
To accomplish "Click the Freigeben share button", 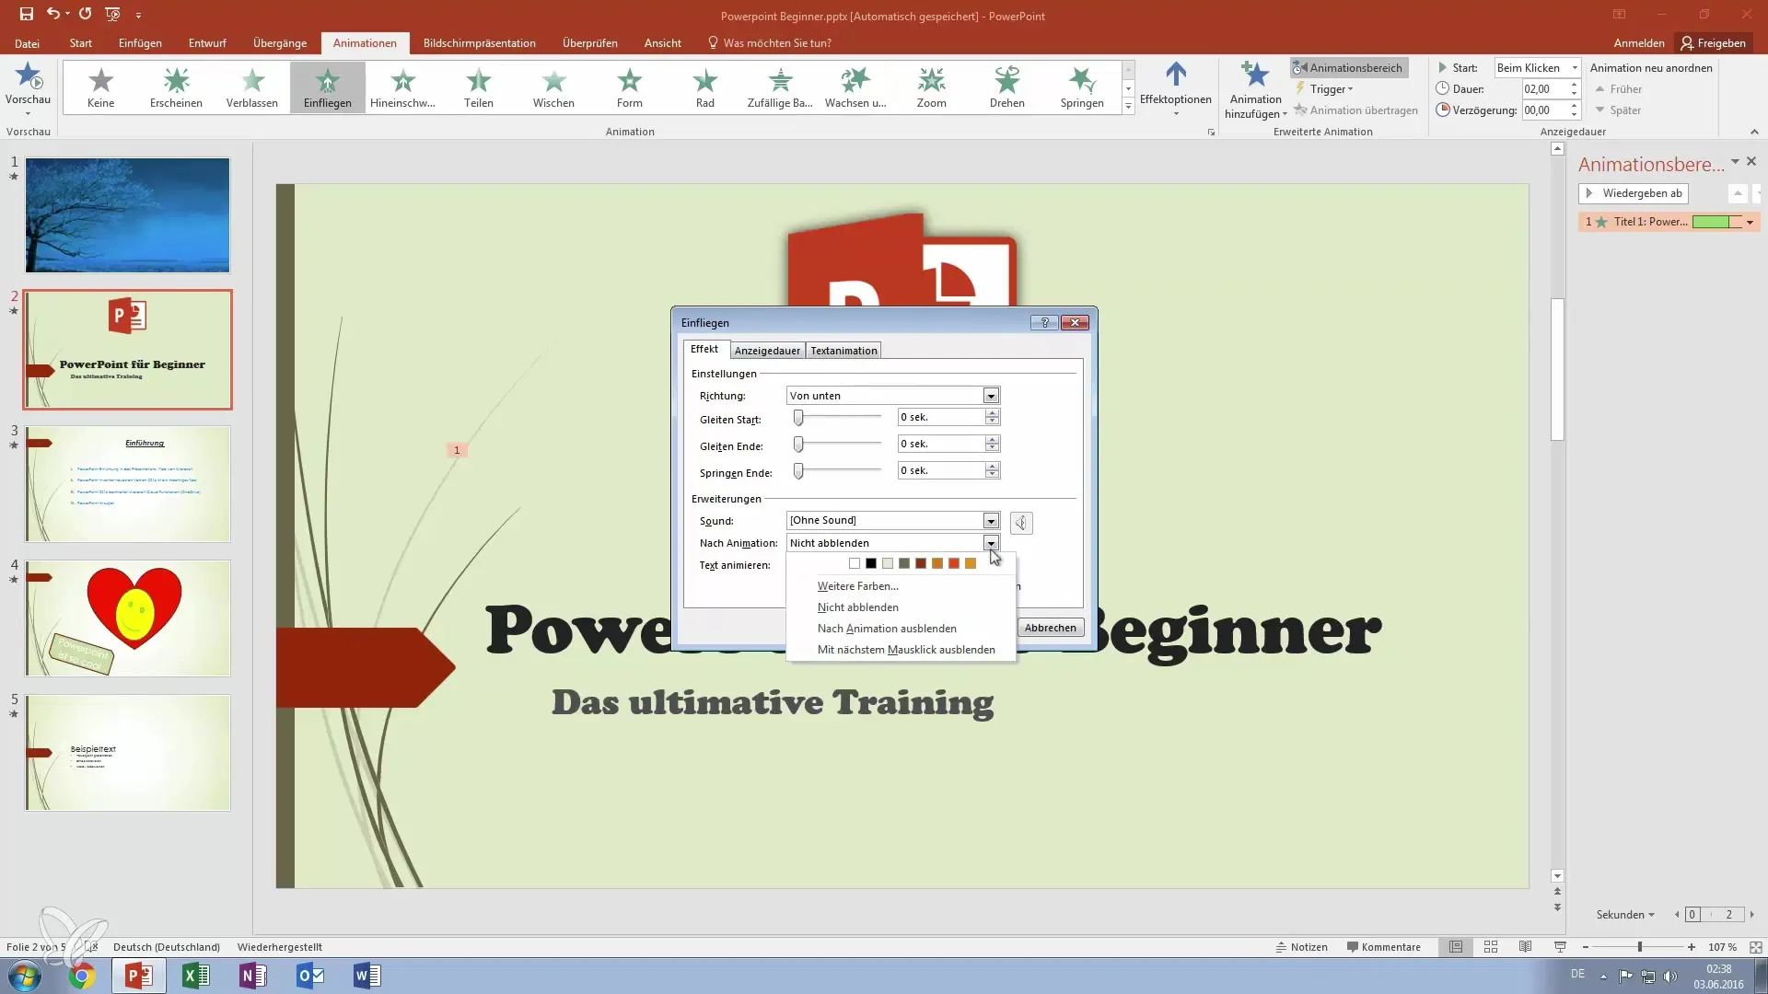I will 1713,42.
